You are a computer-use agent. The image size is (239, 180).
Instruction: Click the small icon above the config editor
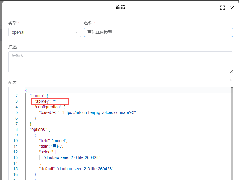click(231, 80)
